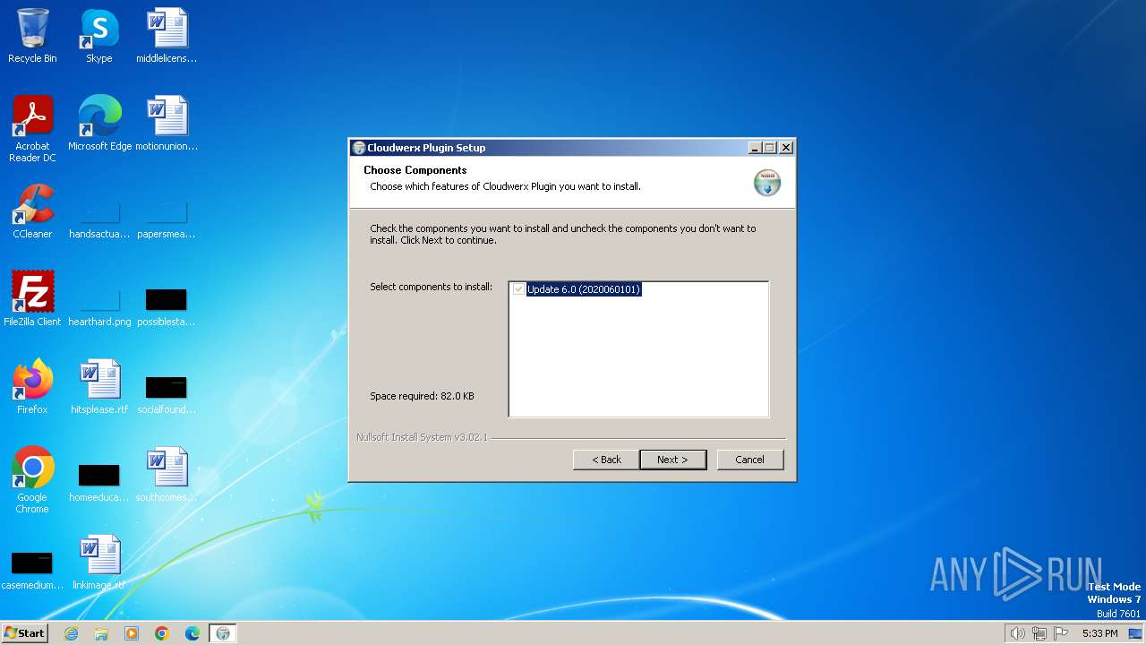Go back with the Back button
Screen dimensions: 1146x645
[606, 460]
